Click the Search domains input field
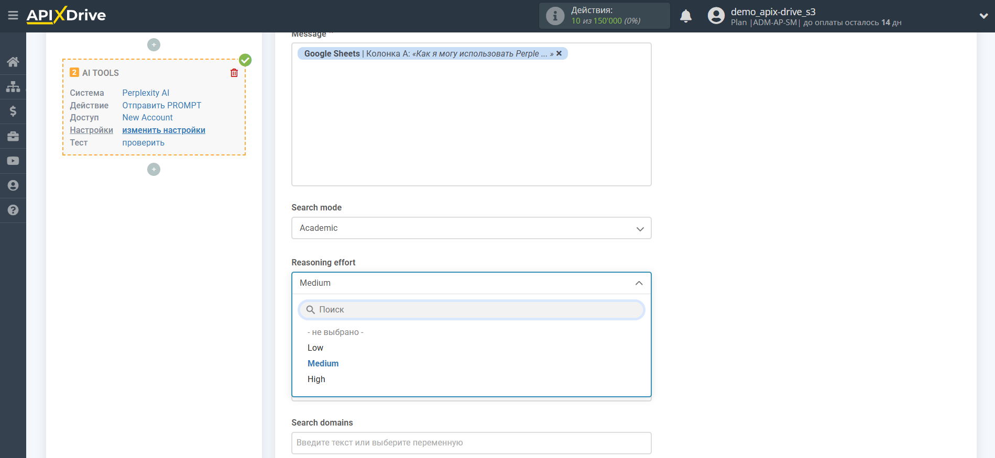The height and width of the screenshot is (458, 995). tap(471, 443)
